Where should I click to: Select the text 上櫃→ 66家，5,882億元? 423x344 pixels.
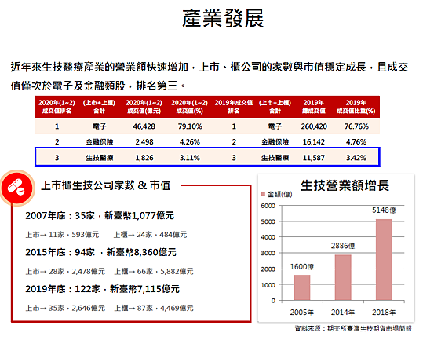click(x=154, y=272)
